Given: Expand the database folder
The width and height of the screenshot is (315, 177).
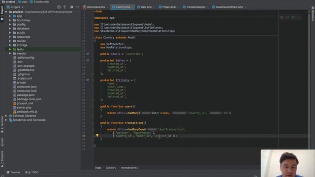Looking at the screenshot, I should (x=10, y=29).
